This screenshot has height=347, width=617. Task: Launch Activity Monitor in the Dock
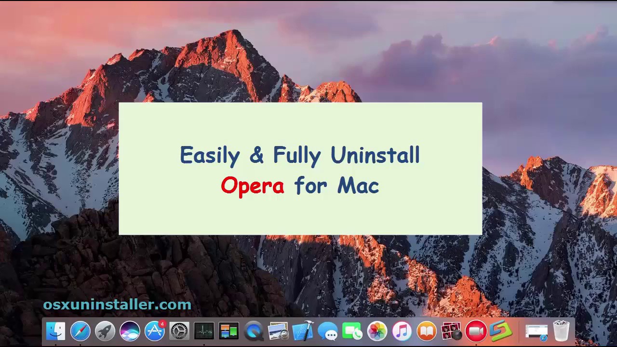click(x=204, y=331)
